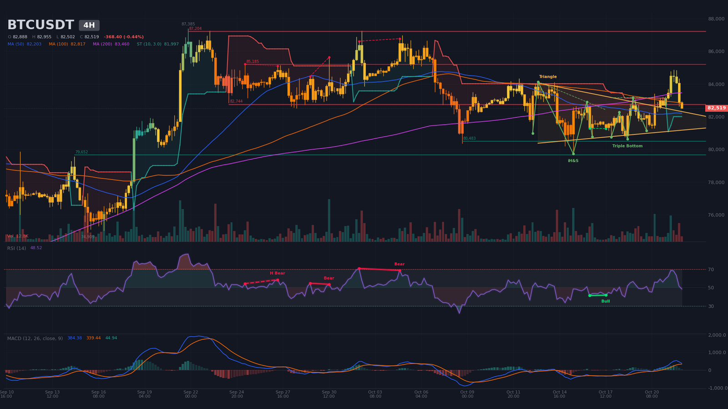Screen dimensions: 728x409
Task: Click the MA (200) legend entry
Action: pos(111,44)
